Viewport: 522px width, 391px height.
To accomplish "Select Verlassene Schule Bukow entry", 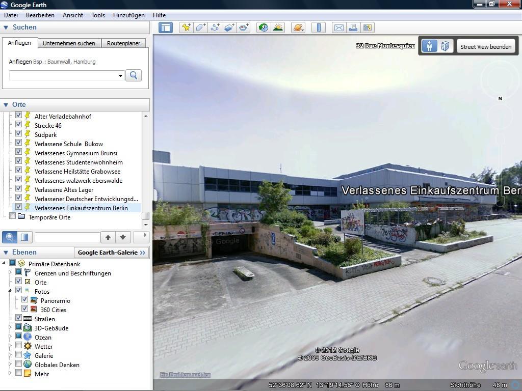I will click(69, 144).
